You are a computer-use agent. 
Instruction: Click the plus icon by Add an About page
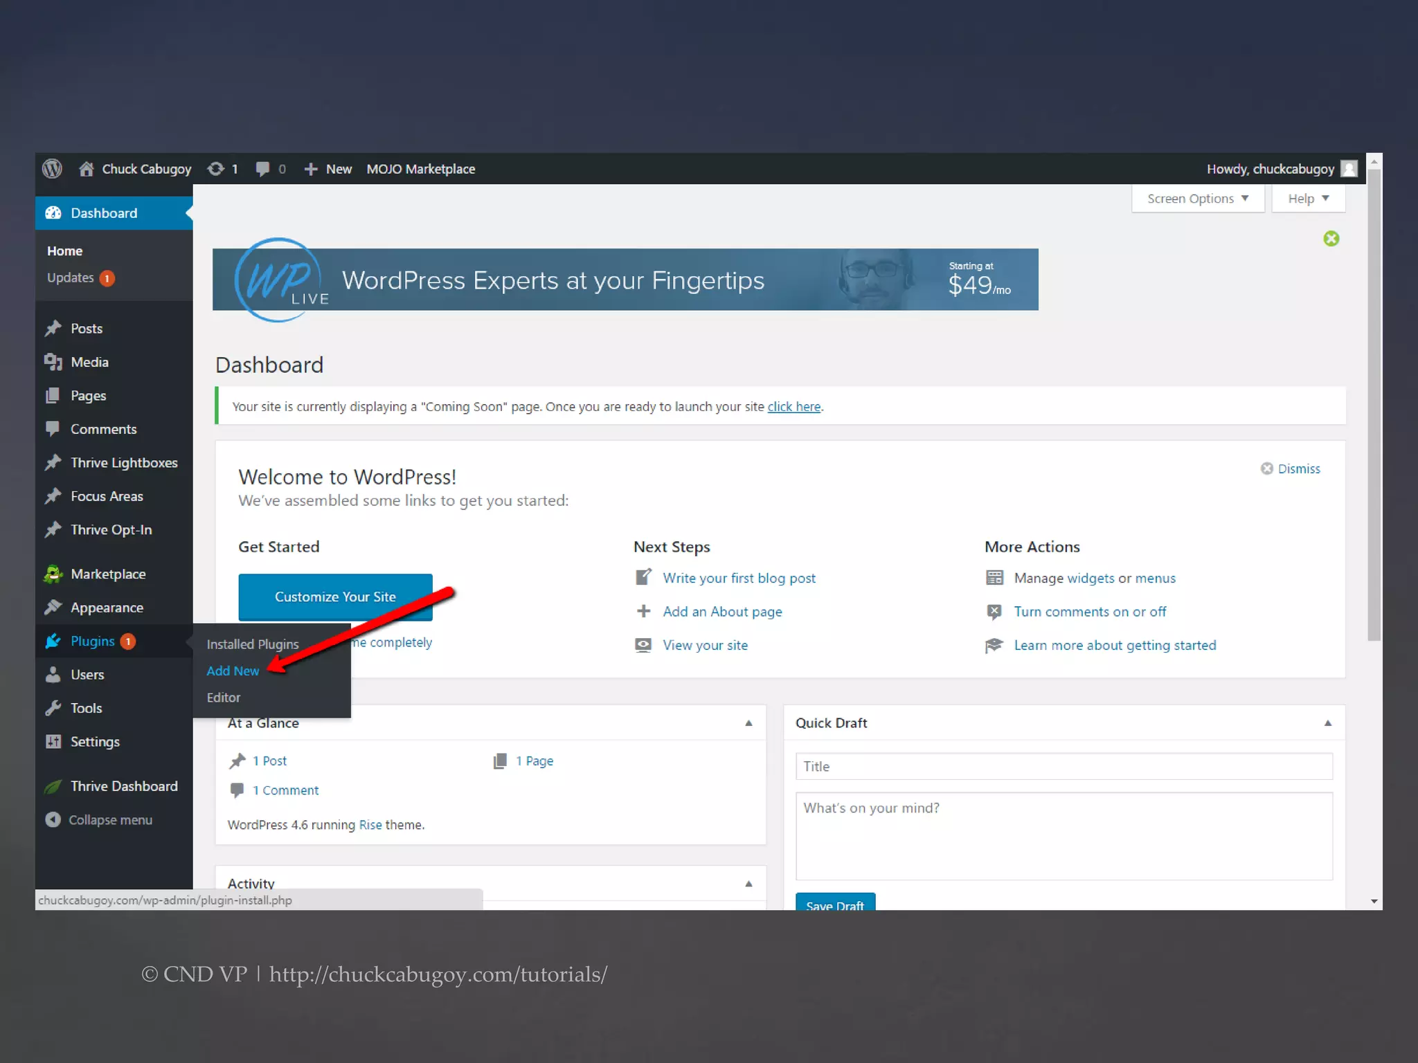[x=643, y=611]
